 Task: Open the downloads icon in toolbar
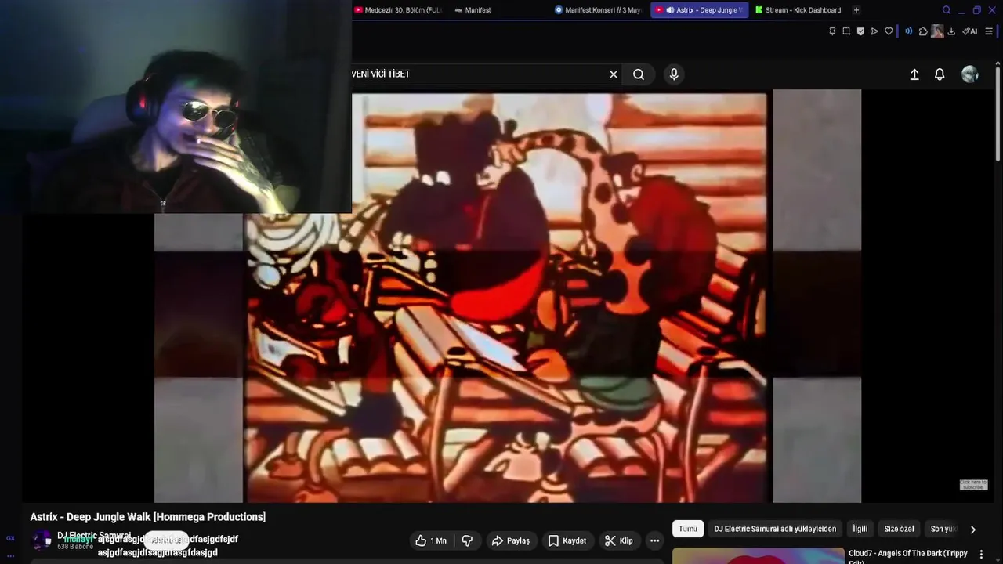point(951,31)
